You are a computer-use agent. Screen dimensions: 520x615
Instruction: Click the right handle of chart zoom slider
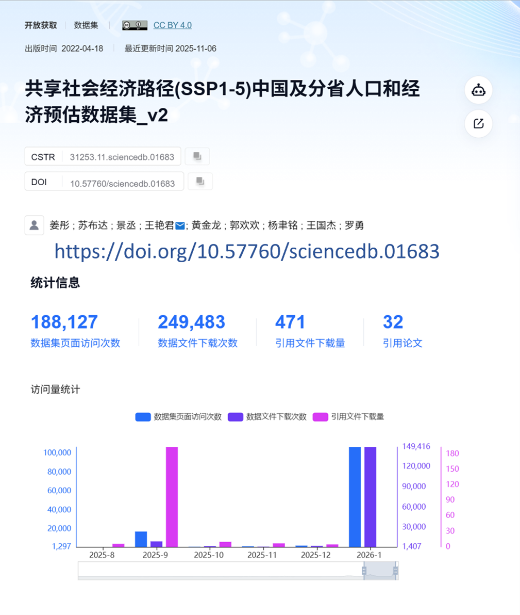tap(395, 571)
